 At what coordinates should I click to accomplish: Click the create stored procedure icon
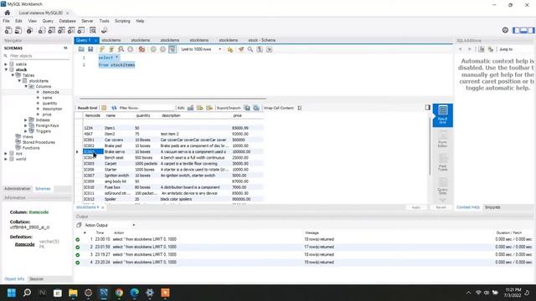click(x=71, y=30)
